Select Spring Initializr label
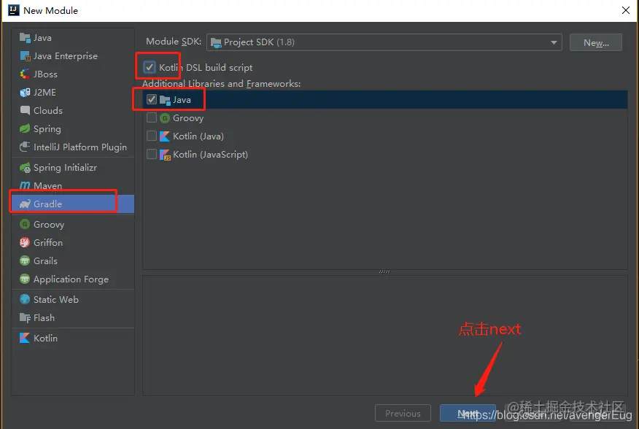This screenshot has height=429, width=639. 65,168
